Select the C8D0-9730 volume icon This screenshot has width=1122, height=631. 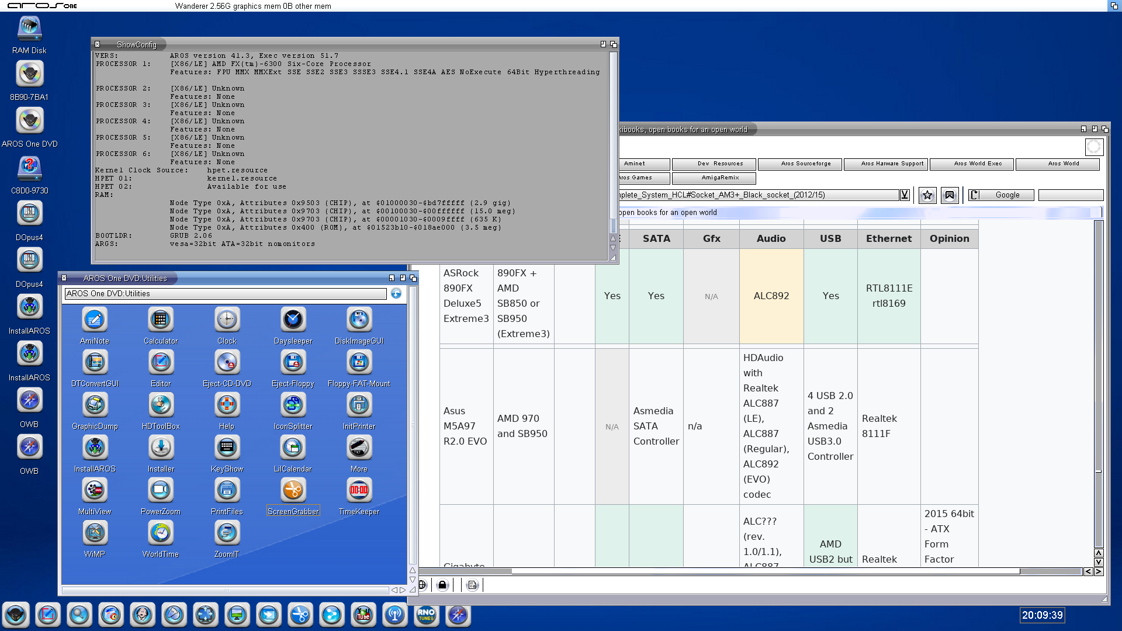[29, 168]
